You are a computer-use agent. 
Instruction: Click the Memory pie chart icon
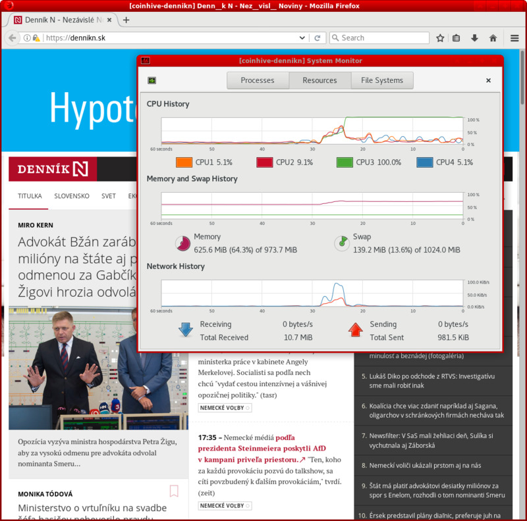183,243
